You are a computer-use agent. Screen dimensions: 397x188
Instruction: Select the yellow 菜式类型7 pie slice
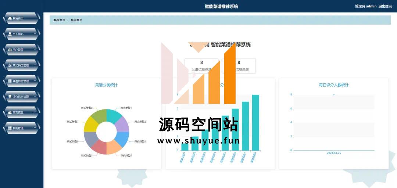pos(91,125)
